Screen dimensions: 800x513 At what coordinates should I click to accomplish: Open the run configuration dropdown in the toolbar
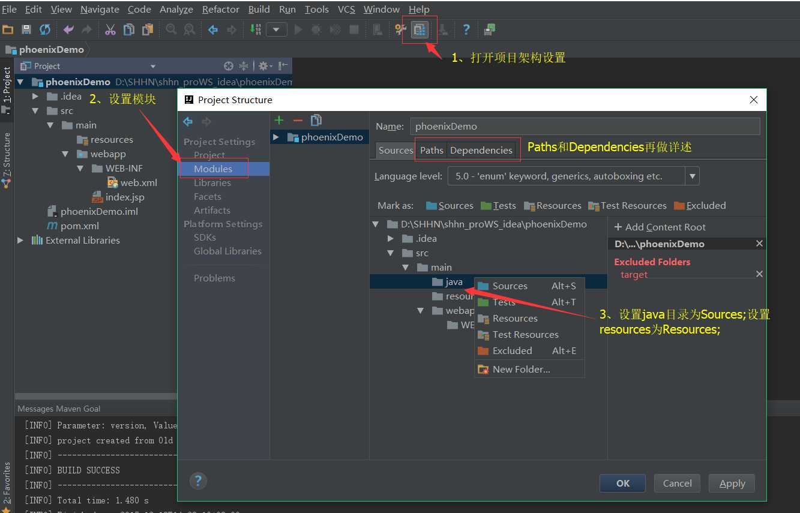[276, 29]
